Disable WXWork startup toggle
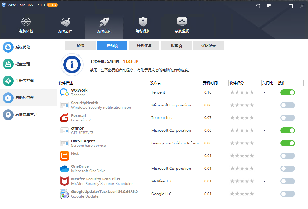The image size is (308, 209). [x=287, y=92]
